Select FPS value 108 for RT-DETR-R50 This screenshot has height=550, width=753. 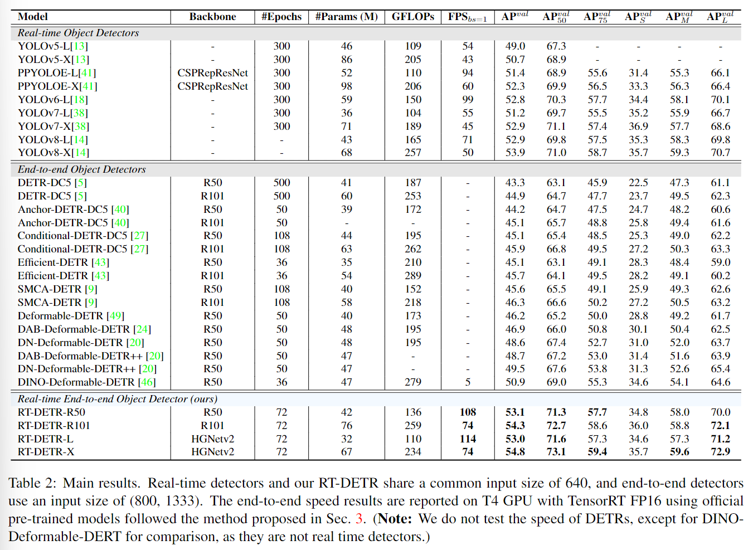(x=468, y=412)
